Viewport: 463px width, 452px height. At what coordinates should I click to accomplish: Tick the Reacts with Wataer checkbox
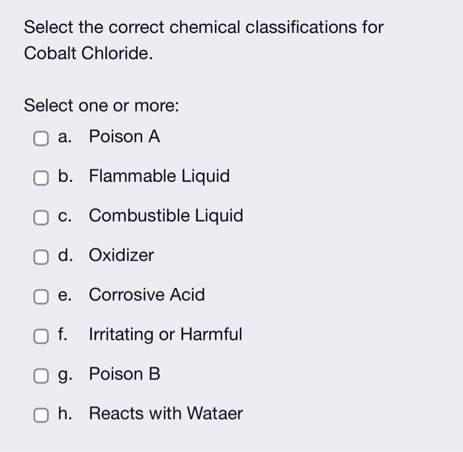point(41,416)
